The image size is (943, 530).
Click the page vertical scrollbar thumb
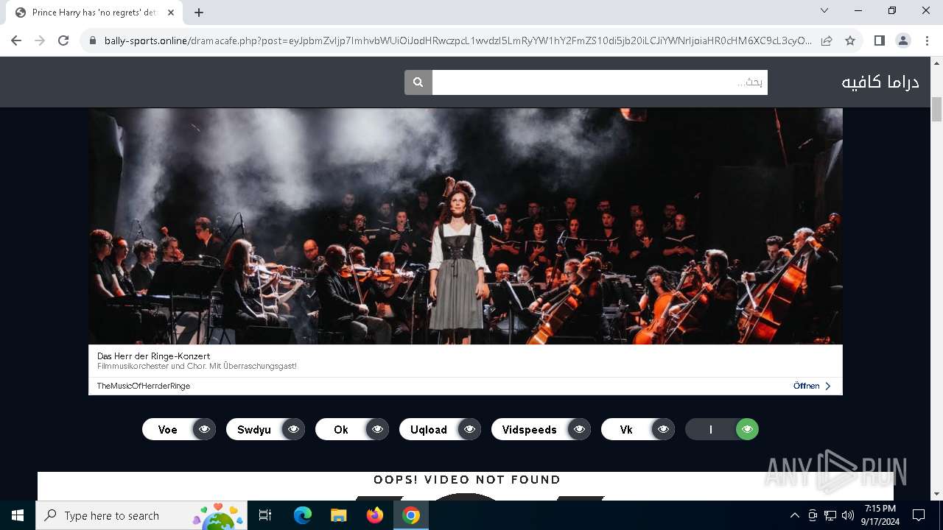click(937, 110)
